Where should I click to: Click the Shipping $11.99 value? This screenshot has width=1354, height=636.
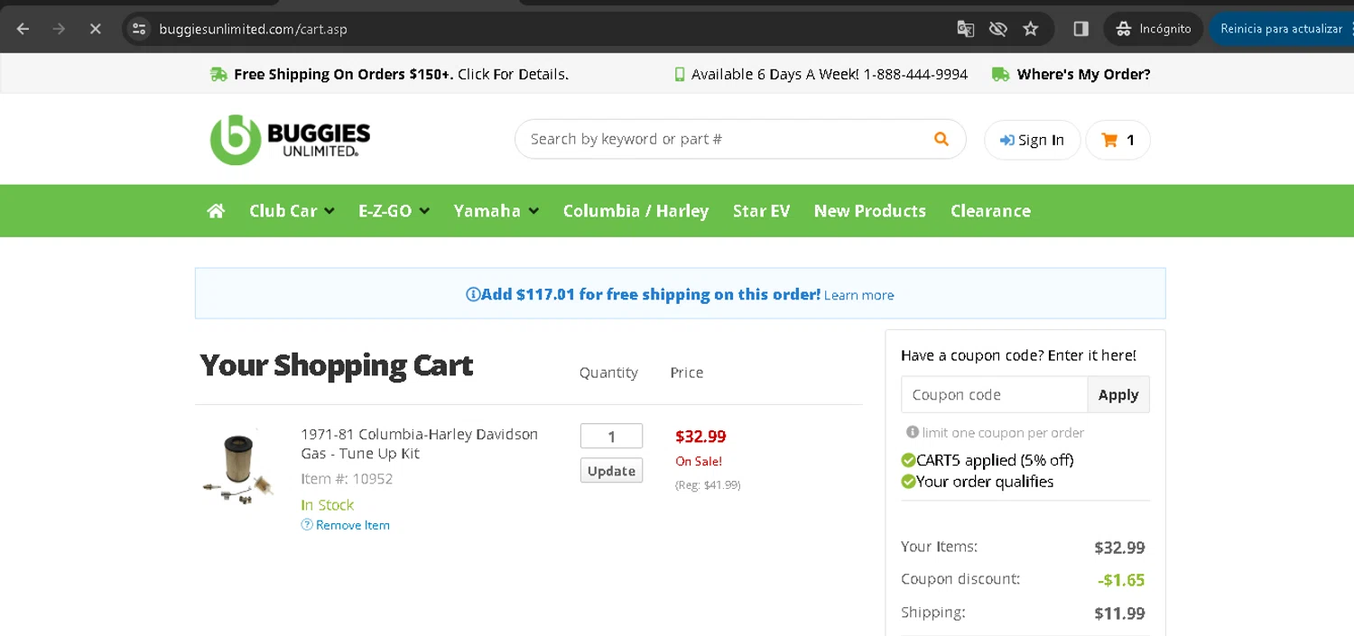click(x=1119, y=613)
